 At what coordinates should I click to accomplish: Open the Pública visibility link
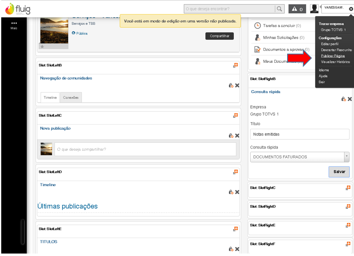(80, 33)
